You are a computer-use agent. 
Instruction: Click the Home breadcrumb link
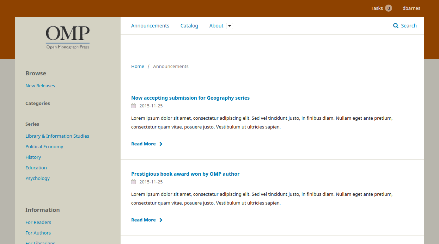point(138,66)
